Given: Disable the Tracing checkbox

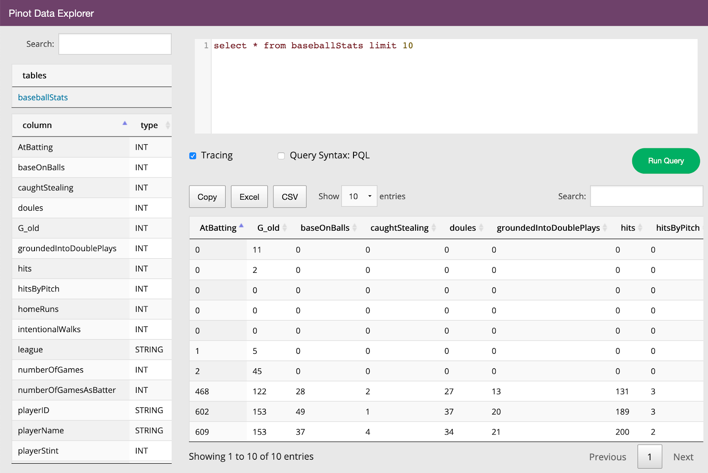Looking at the screenshot, I should 192,155.
